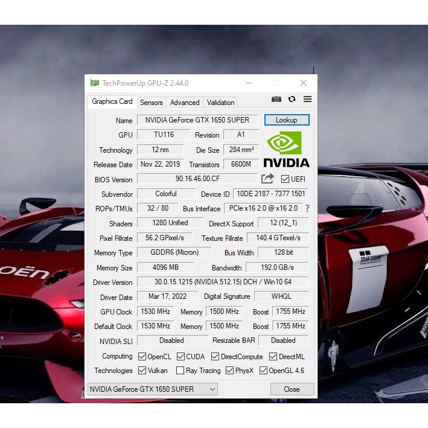
Task: Toggle the Vulkan checkbox
Action: point(142,371)
